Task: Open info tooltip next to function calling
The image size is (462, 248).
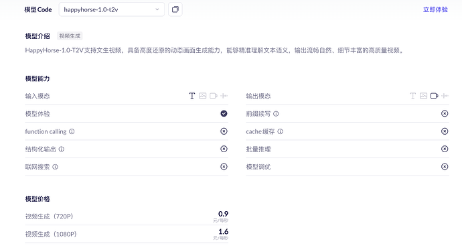Action: [x=72, y=131]
